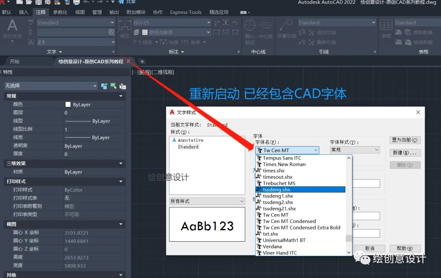Click the dimension layer override icon

click(136, 32)
